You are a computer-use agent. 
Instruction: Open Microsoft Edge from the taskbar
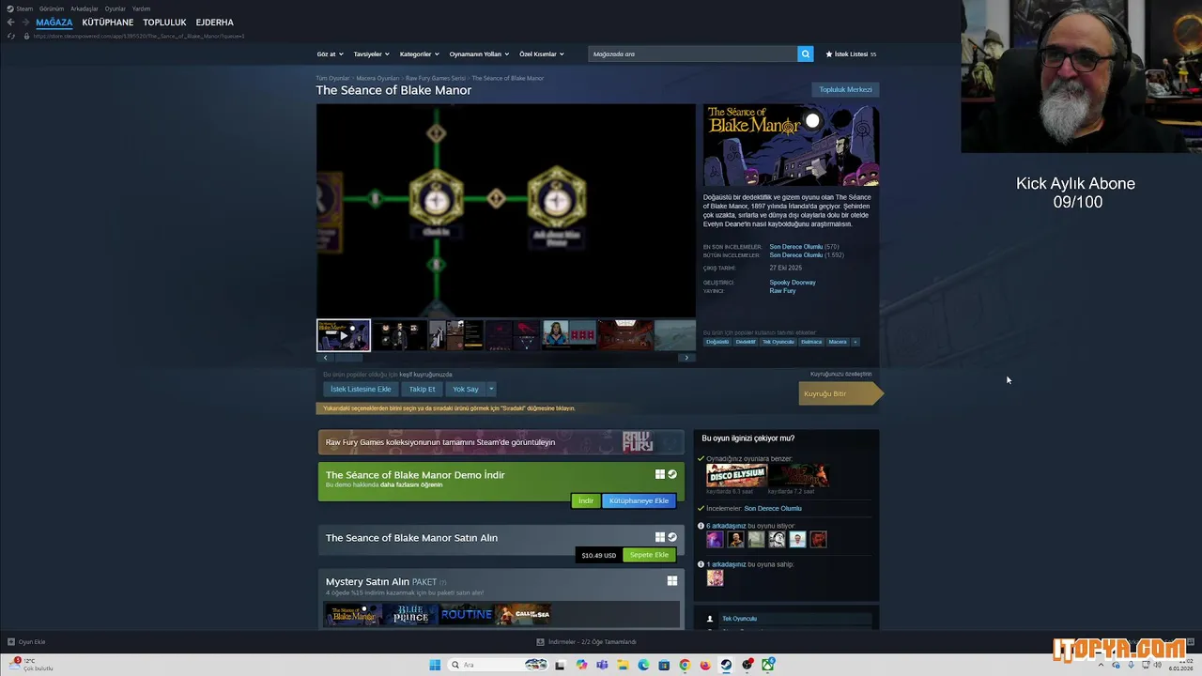click(643, 665)
